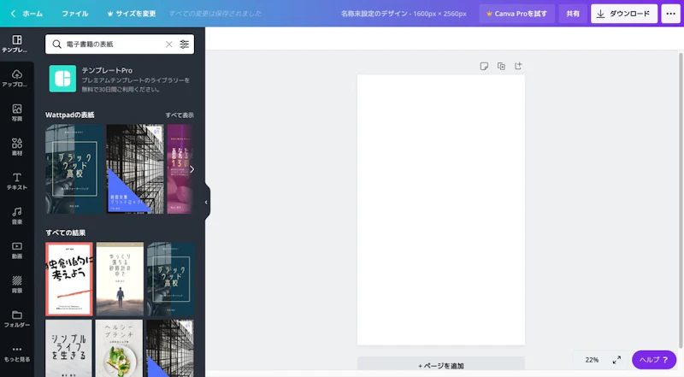Select building cover in bottom results row
This screenshot has width=684, height=377.
coord(170,348)
